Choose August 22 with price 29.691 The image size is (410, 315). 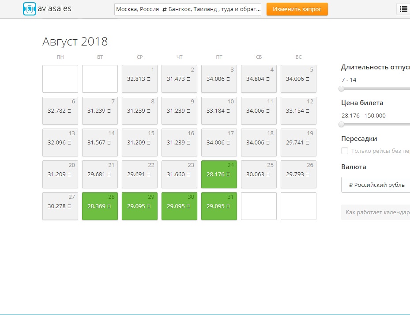pyautogui.click(x=139, y=175)
